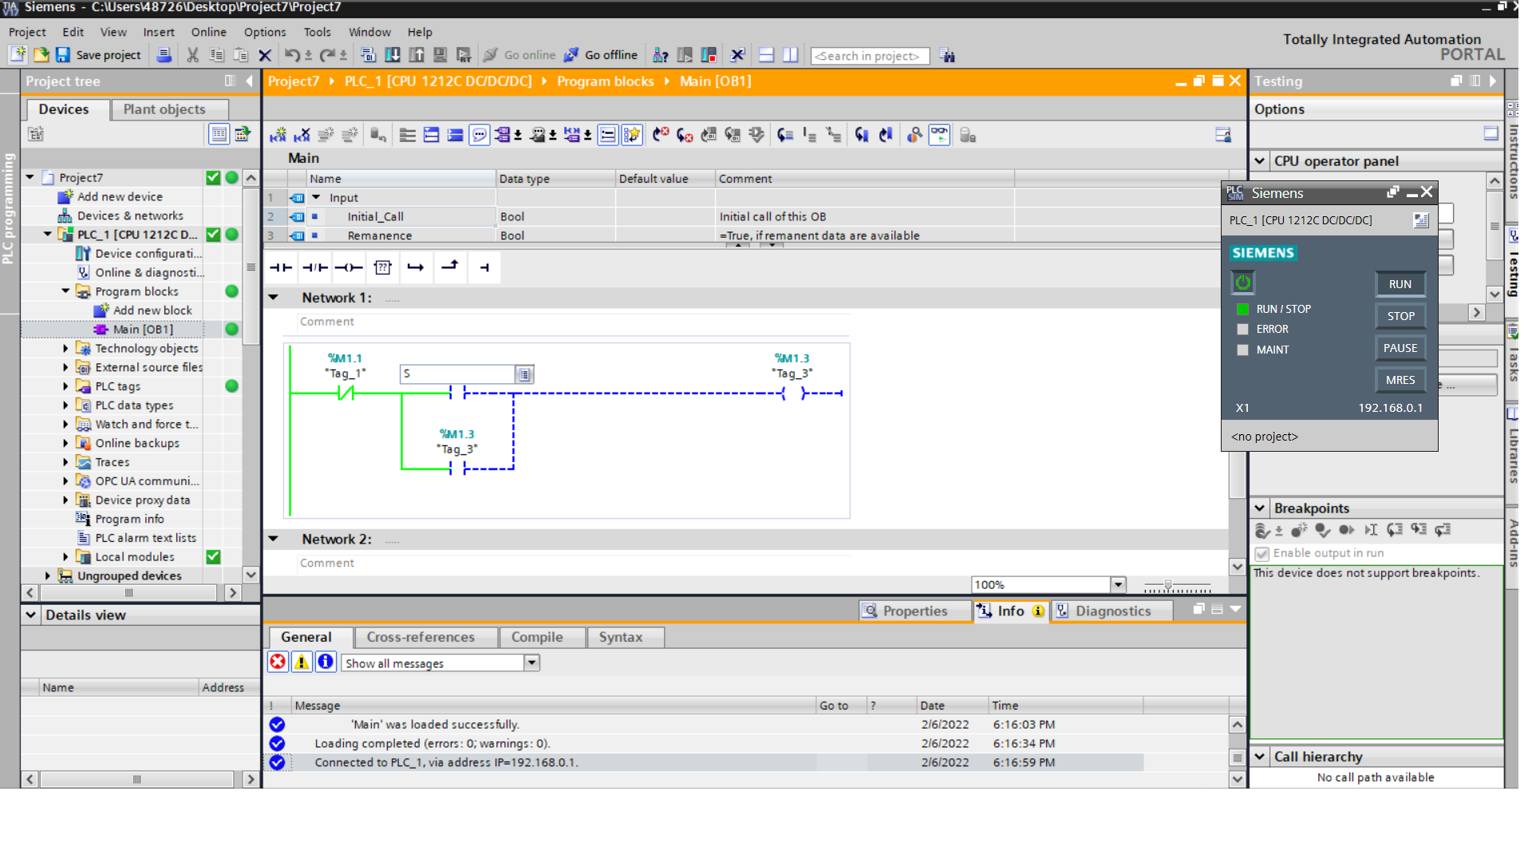The height and width of the screenshot is (862, 1532).
Task: Compile the project from the main toolbar
Action: 368,55
